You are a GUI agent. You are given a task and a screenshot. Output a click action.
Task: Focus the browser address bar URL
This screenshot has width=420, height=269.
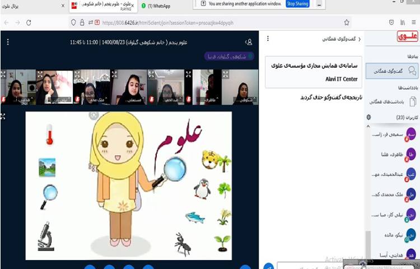coord(167,23)
